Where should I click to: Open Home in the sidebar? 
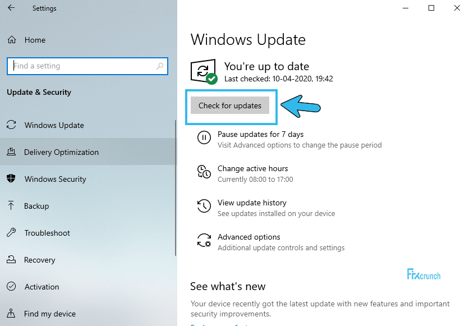coord(35,40)
